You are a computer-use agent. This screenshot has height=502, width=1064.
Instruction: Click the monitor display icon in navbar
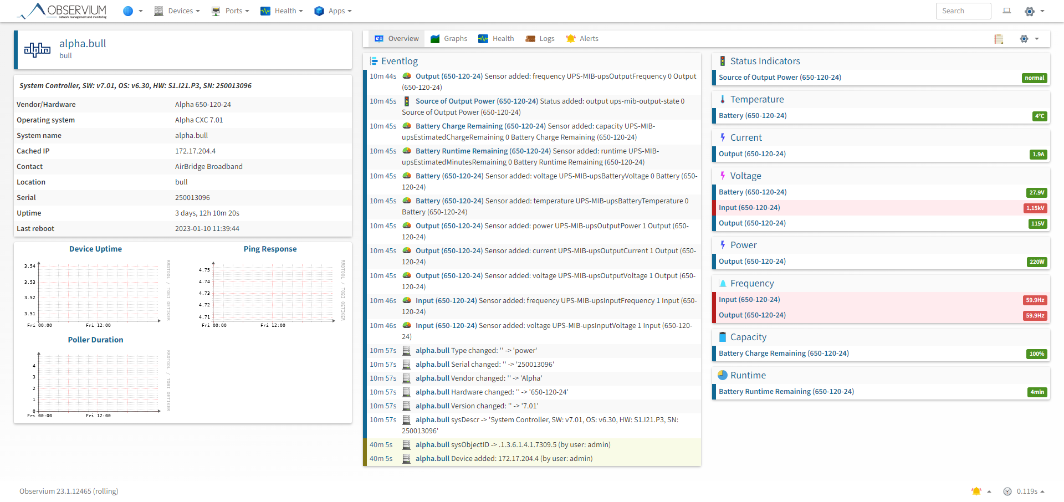tap(1007, 11)
